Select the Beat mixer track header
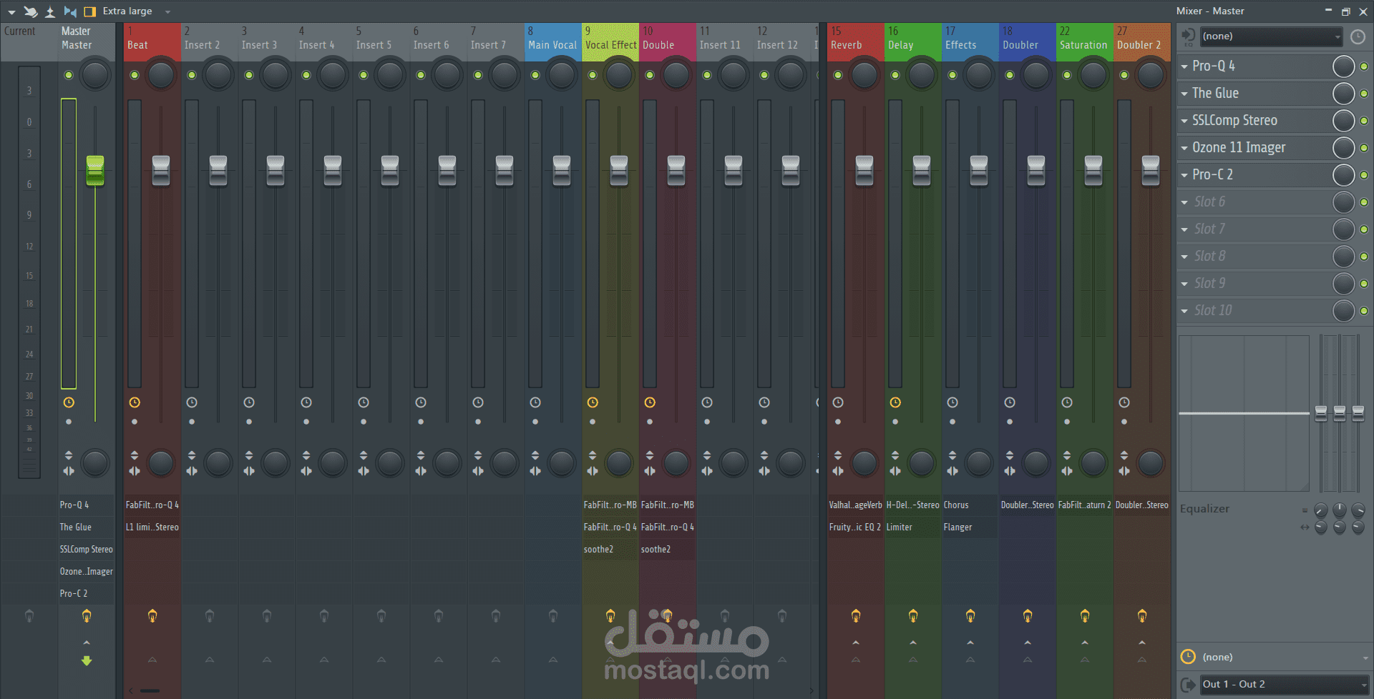This screenshot has width=1374, height=699. click(152, 41)
